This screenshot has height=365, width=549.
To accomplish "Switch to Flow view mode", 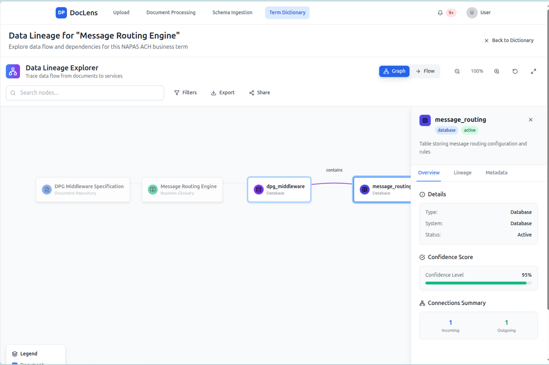I will point(425,71).
